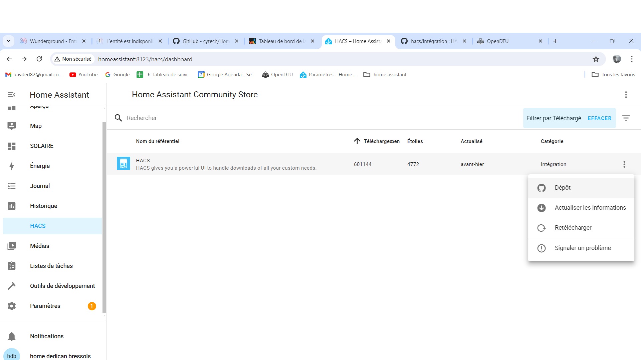The image size is (641, 360).
Task: Close the Wunderground tab
Action: point(84,41)
